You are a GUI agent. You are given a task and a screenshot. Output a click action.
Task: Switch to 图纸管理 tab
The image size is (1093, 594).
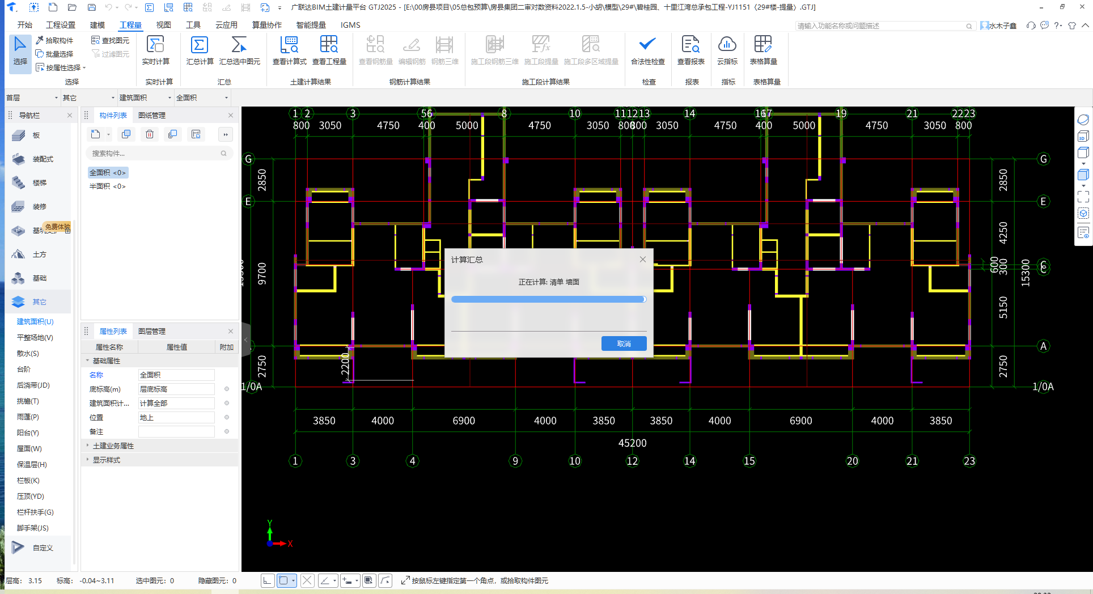(x=152, y=115)
